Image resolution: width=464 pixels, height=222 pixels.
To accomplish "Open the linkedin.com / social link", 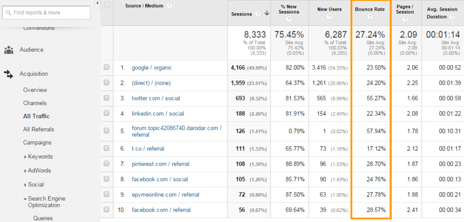I will [x=158, y=114].
